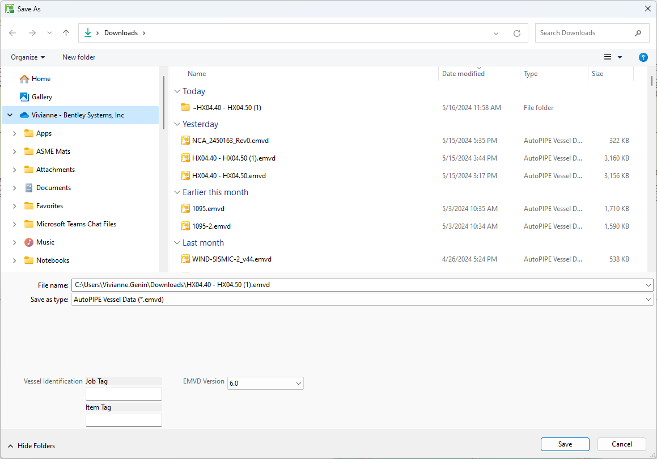
Task: Select Gallery in the navigation pane
Action: click(x=42, y=96)
